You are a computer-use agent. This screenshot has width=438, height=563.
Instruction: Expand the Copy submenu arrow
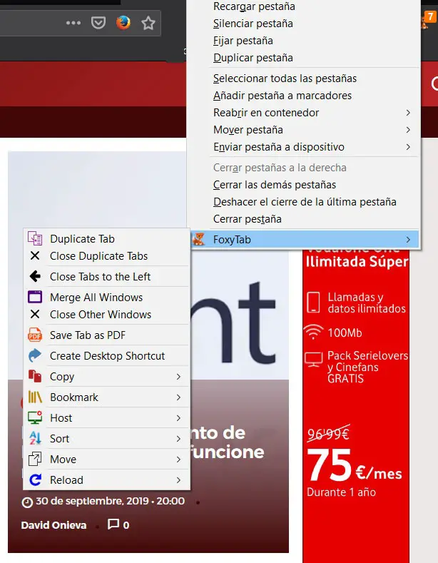tap(178, 376)
